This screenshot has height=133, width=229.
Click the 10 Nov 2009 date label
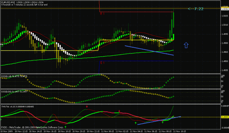coord(7,132)
